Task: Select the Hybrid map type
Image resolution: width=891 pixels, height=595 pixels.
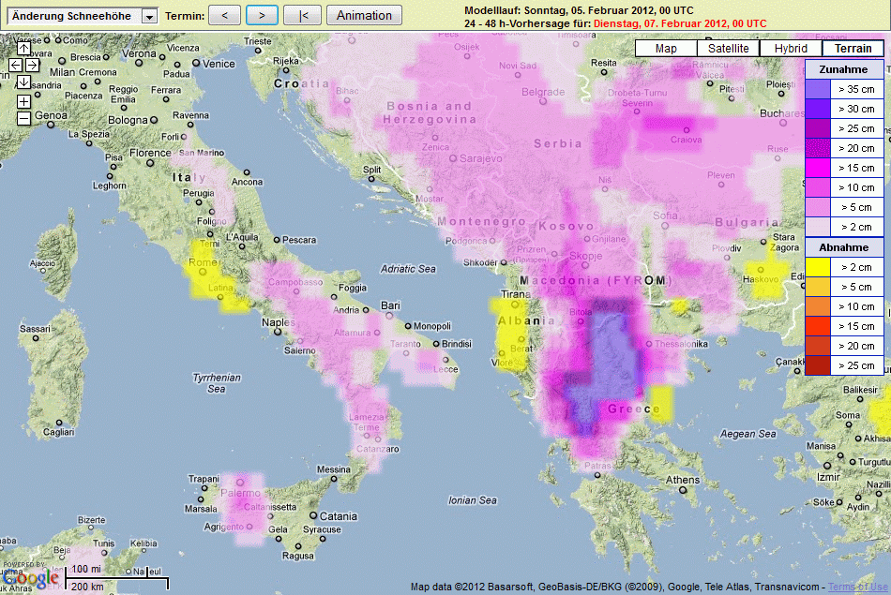Action: click(791, 49)
